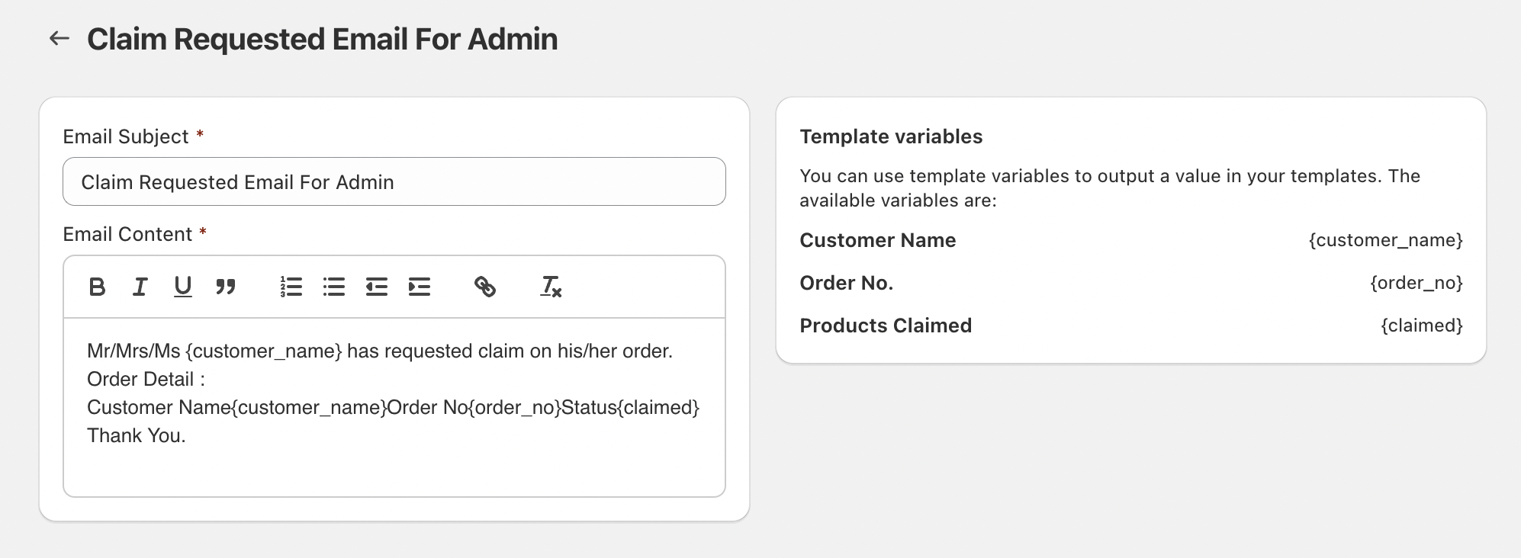Decrease indent of the selected text

point(376,287)
